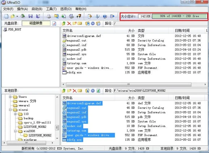Image resolution: width=209 pixels, height=153 pixels.
Task: Sort disc files by 日期/时间 column header
Action: [x=189, y=31]
